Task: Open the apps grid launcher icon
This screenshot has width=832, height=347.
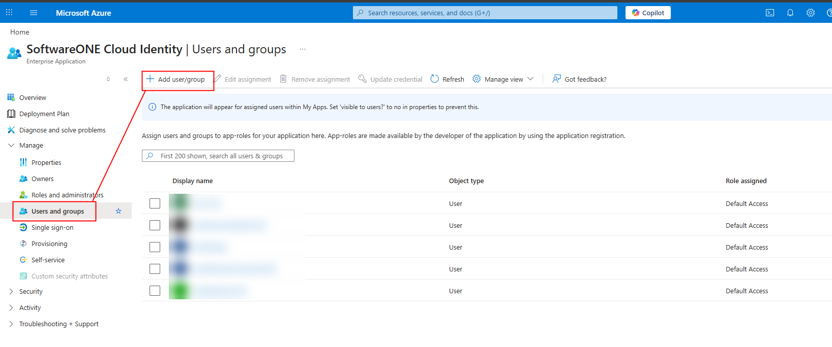Action: tap(9, 13)
